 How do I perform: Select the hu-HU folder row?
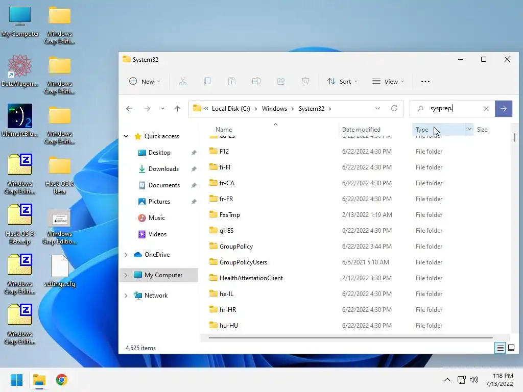coord(355,326)
